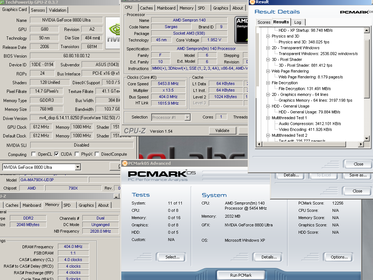373x280 pixels.
Task: Click the GPU name field NVIDIA GeForce 8800 Ultra
Action: click(x=66, y=20)
